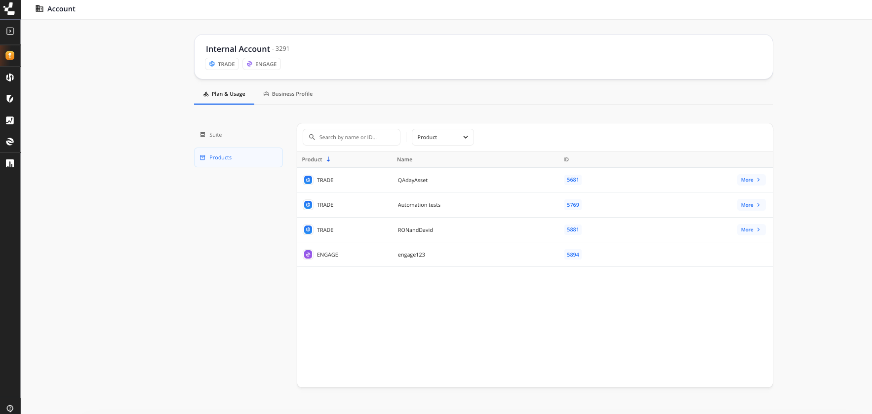This screenshot has width=872, height=414.
Task: Click the ENGAGE icon in engage123 row
Action: click(x=308, y=255)
